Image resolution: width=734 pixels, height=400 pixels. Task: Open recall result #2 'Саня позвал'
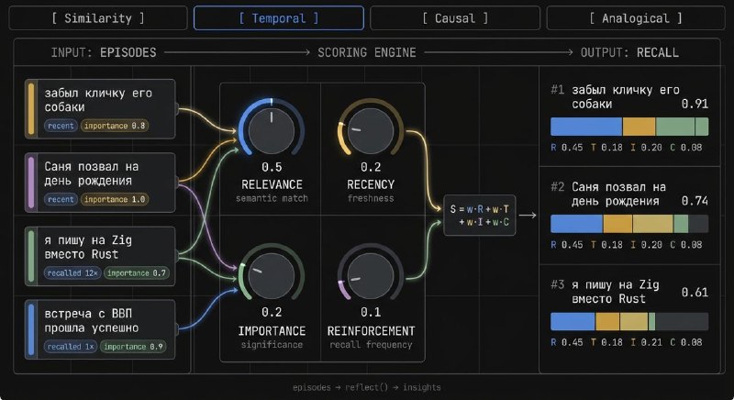pos(629,216)
